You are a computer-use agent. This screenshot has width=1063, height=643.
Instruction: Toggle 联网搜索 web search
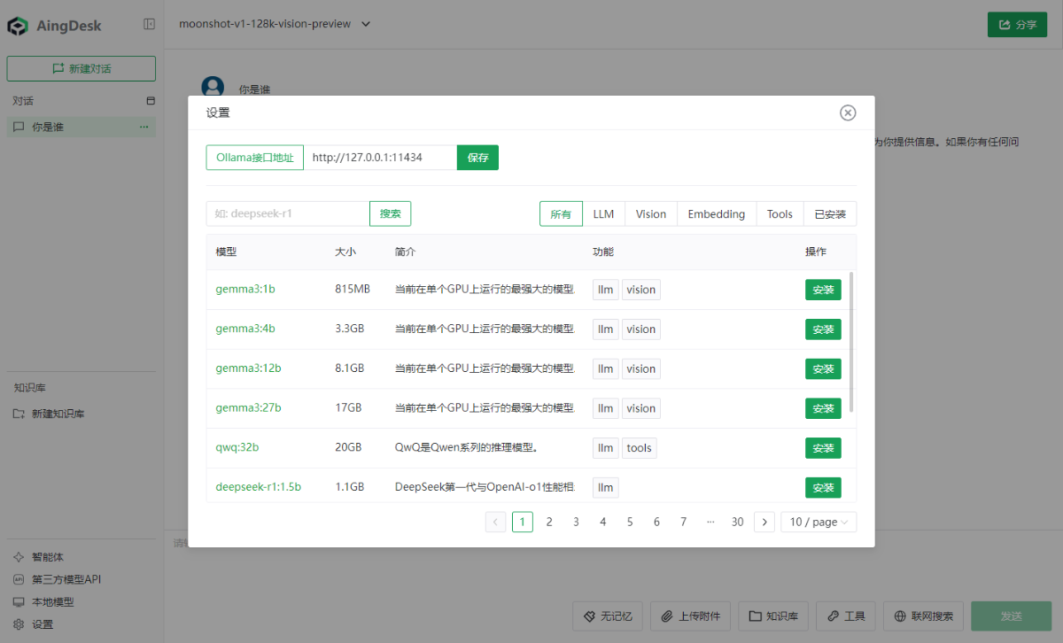(923, 616)
